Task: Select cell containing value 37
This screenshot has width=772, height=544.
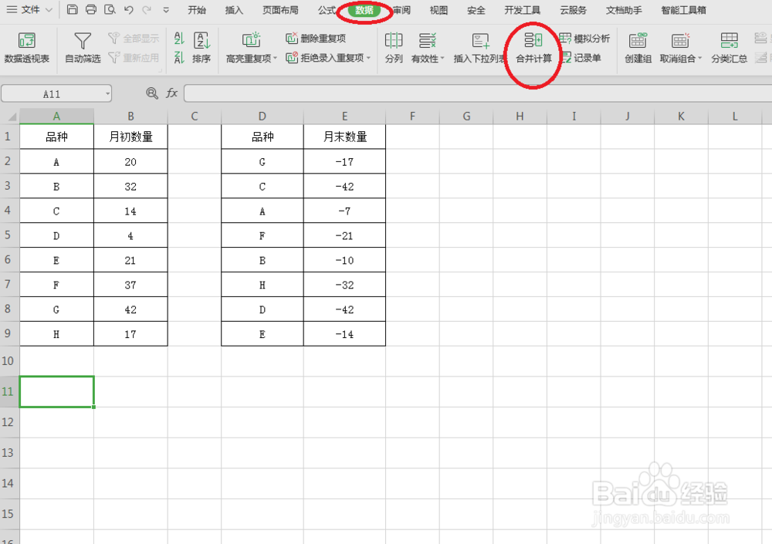Action: [130, 285]
